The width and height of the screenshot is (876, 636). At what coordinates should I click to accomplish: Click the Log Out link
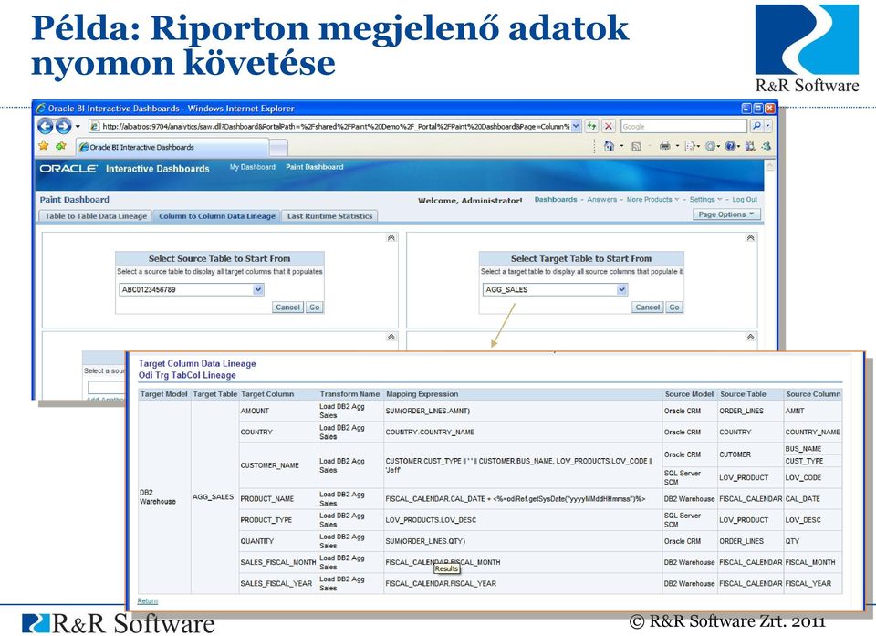[x=745, y=200]
